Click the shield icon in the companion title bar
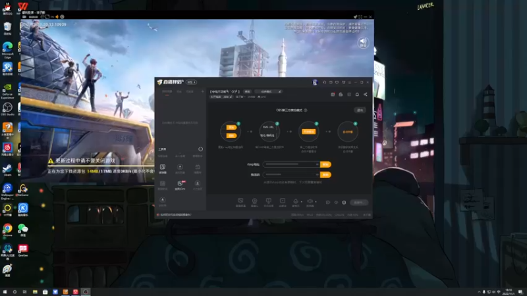The image size is (527, 296). pyautogui.click(x=337, y=82)
